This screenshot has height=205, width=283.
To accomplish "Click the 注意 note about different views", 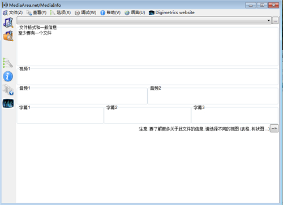I will 204,129.
